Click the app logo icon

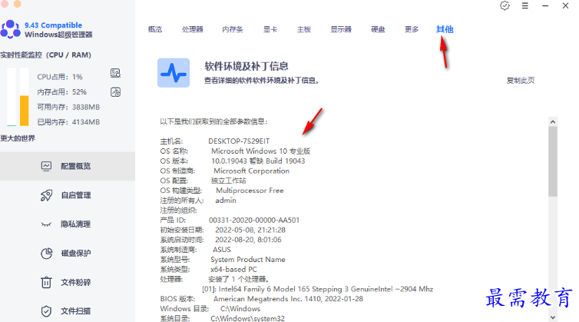point(10,29)
